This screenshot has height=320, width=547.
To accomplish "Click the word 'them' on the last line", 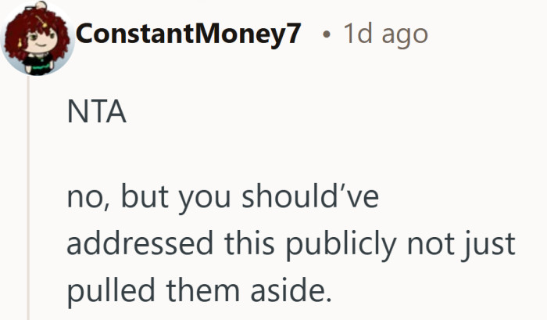I will (x=202, y=290).
